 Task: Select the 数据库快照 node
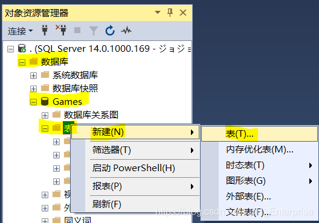click(x=75, y=88)
